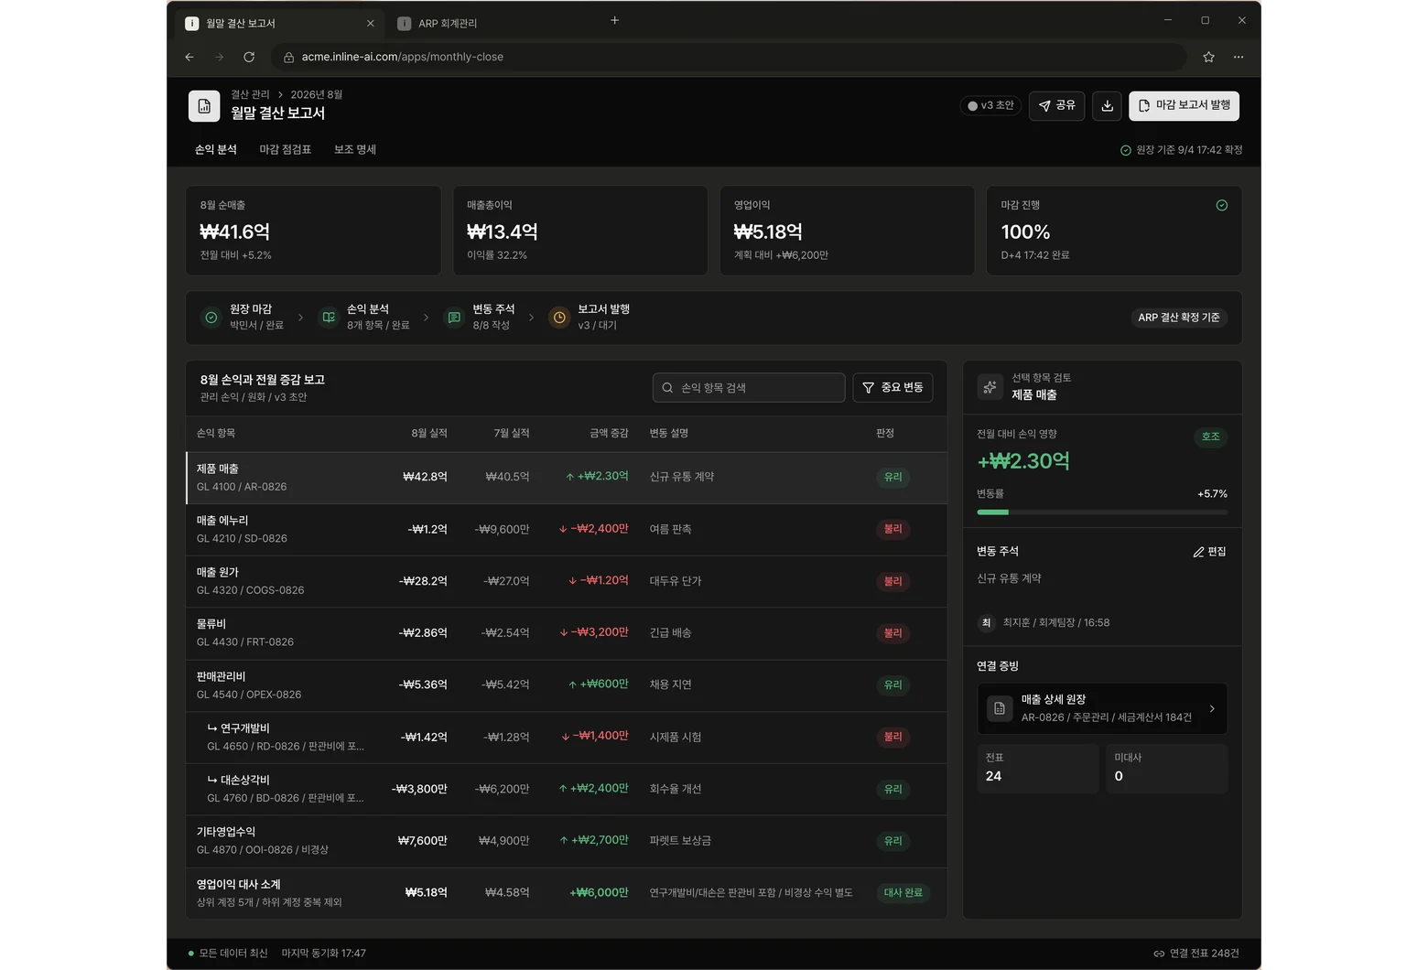Click the 편집 button for 변동 주석

pyautogui.click(x=1209, y=552)
